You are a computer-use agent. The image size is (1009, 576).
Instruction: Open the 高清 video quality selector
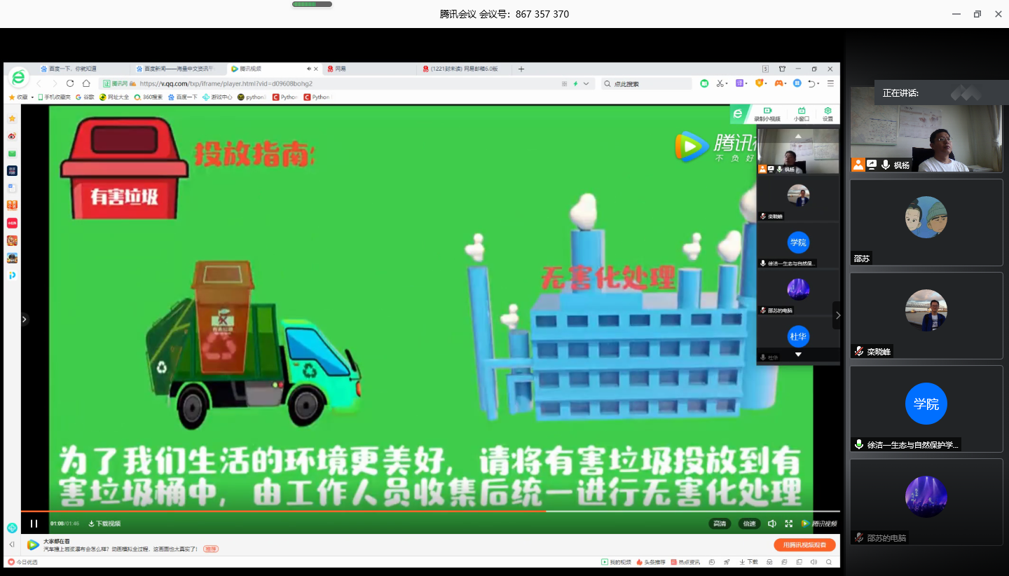point(720,523)
